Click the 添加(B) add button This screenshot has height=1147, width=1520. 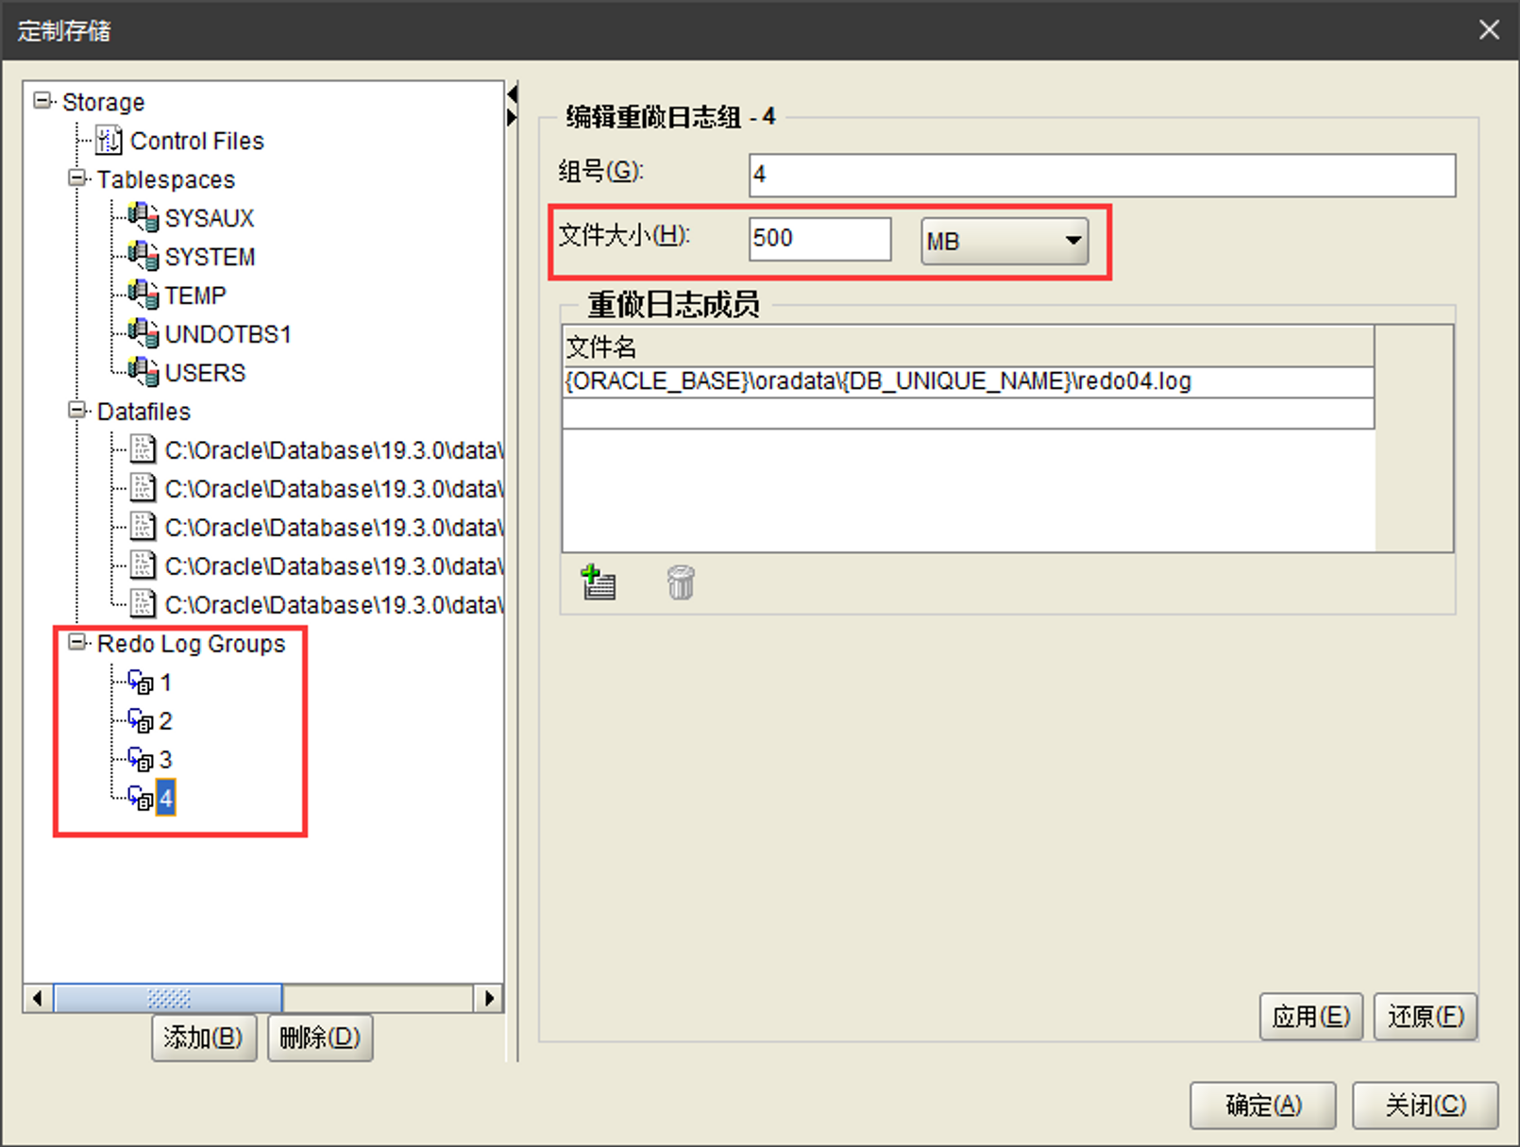pyautogui.click(x=203, y=1037)
